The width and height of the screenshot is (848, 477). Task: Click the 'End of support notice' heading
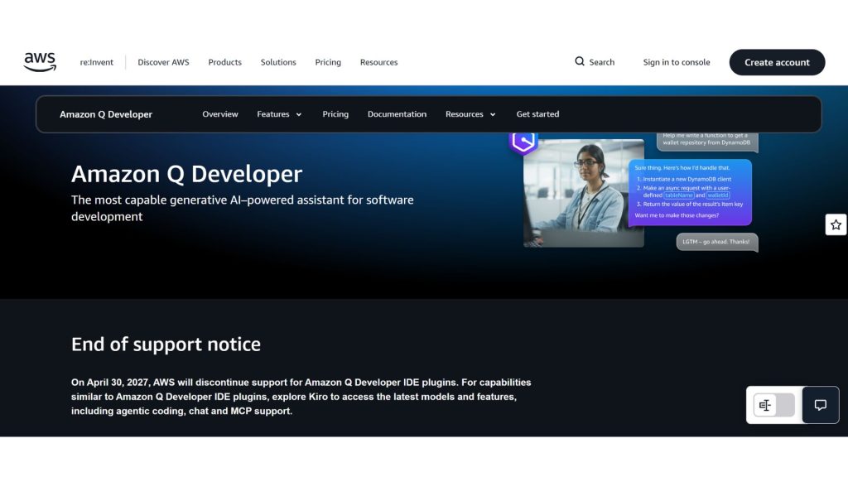(x=166, y=344)
